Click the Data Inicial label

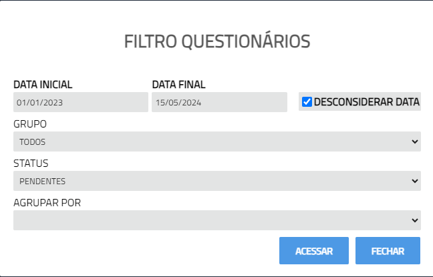[43, 85]
